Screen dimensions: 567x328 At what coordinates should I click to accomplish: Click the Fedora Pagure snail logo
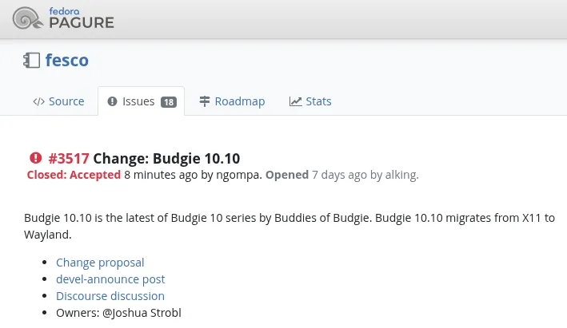[x=28, y=18]
